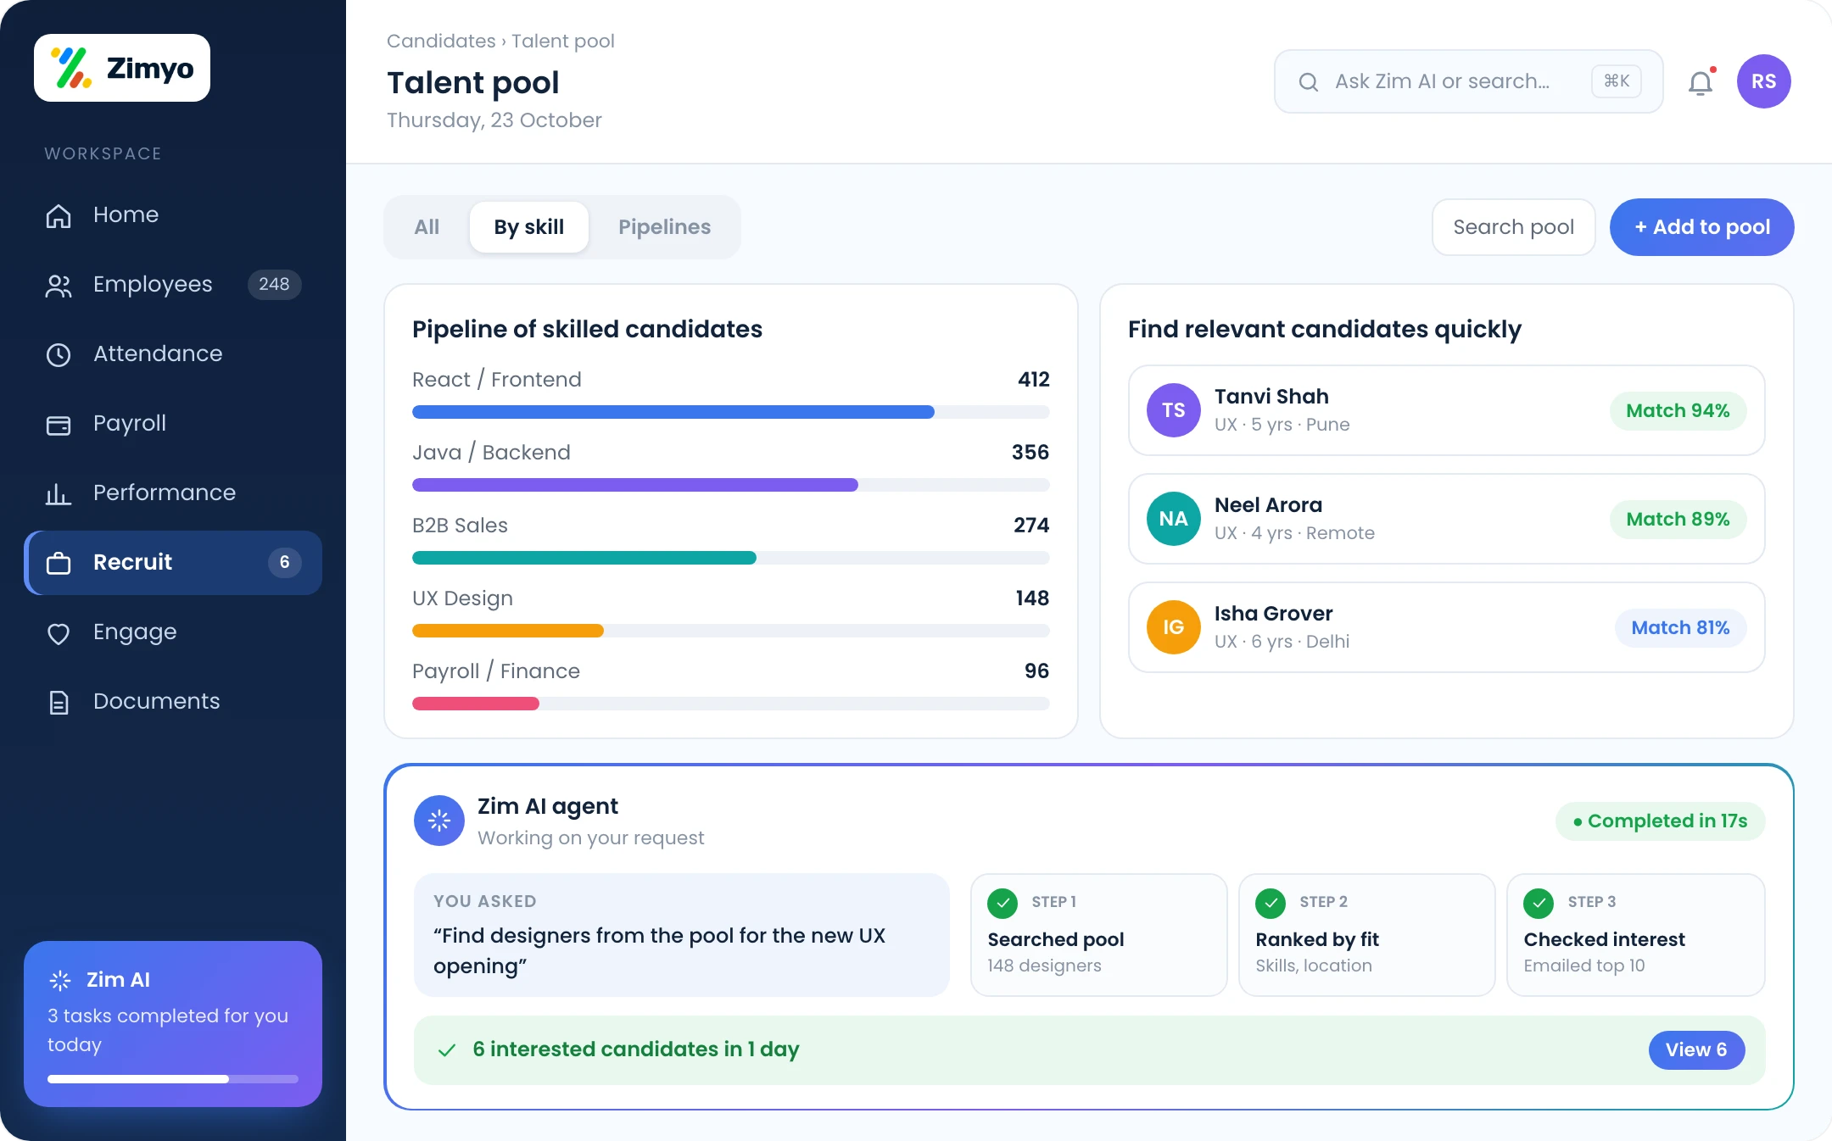Screen dimensions: 1832x1141
Task: Click the Add to pool button
Action: (x=1702, y=227)
